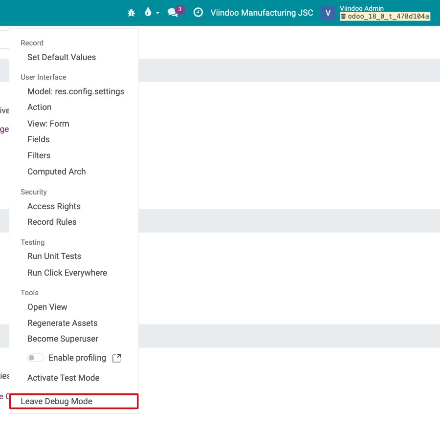The height and width of the screenshot is (432, 440).
Task: Open Viindoo Admin user menu
Action: [361, 8]
